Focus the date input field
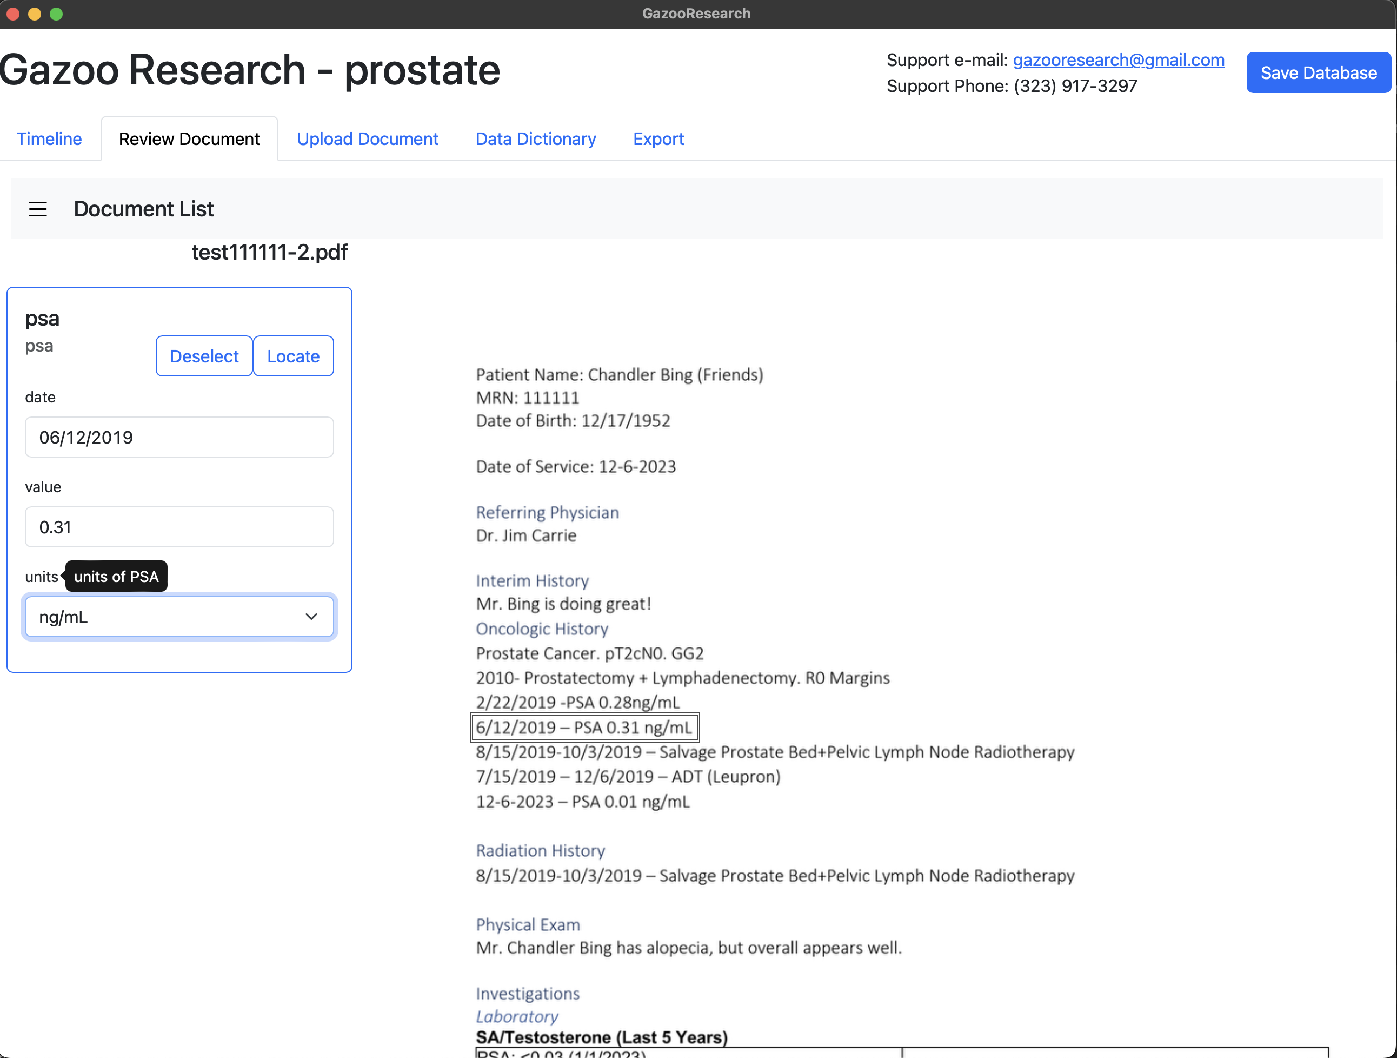The image size is (1397, 1058). [x=179, y=438]
